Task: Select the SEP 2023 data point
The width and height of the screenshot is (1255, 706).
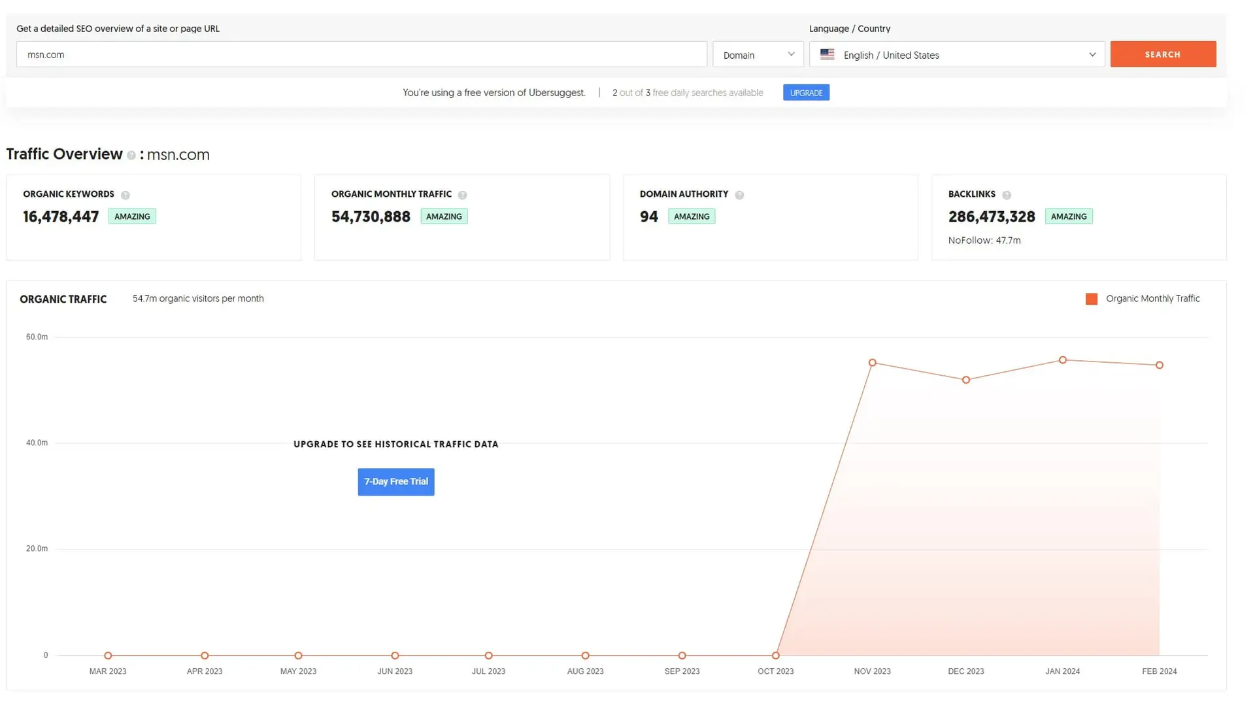Action: pos(682,656)
